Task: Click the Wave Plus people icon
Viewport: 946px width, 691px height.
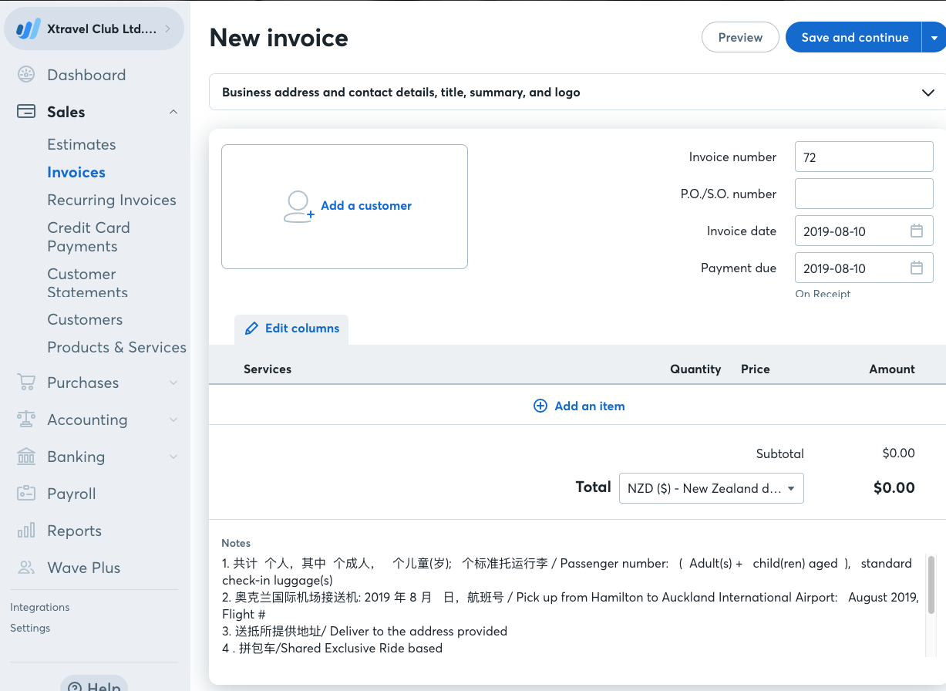Action: pyautogui.click(x=26, y=568)
